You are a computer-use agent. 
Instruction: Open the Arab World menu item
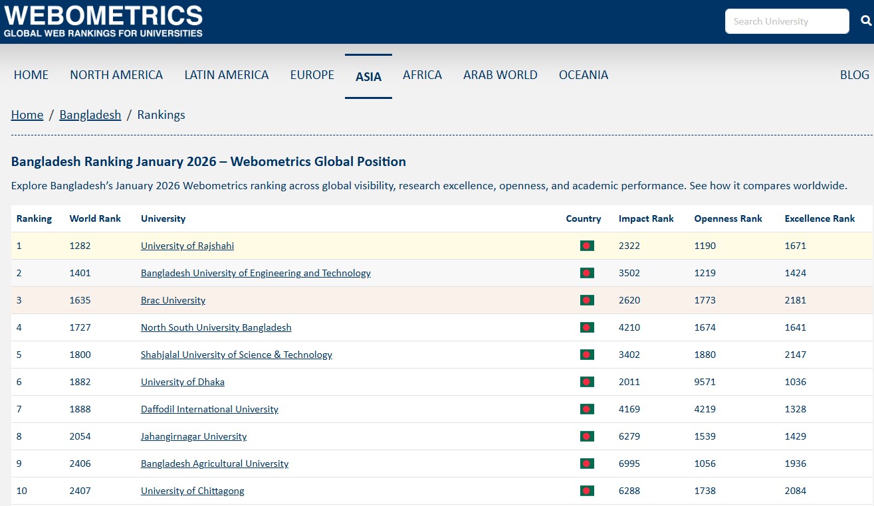500,75
